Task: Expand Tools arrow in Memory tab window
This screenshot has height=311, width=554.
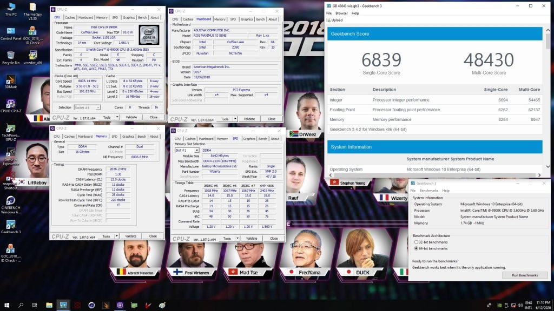Action: (x=117, y=236)
